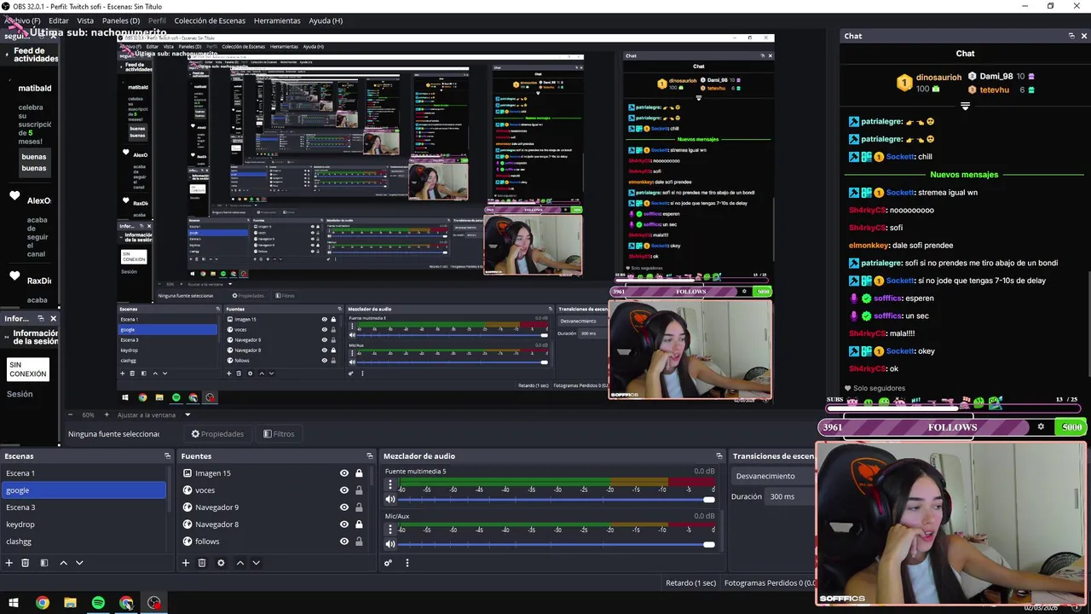Open Spotify from the taskbar

98,603
